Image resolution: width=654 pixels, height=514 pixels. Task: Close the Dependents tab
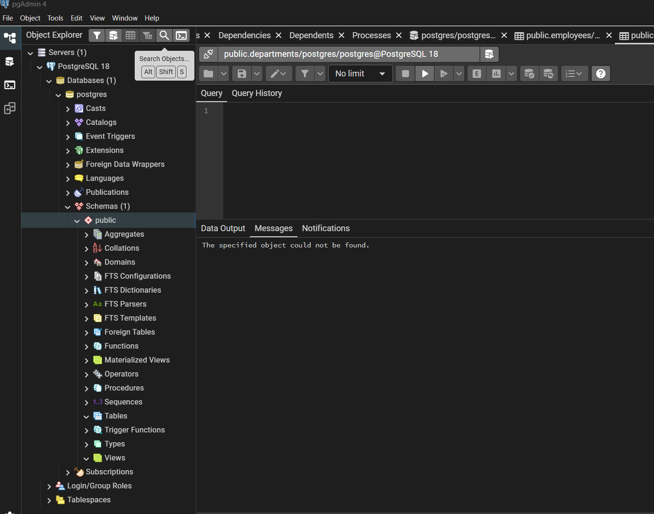342,35
